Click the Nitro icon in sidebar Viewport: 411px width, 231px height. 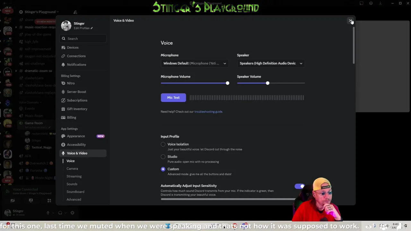(x=63, y=83)
